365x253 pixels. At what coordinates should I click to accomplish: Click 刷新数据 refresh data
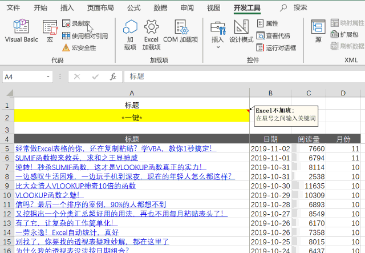pyautogui.click(x=347, y=46)
